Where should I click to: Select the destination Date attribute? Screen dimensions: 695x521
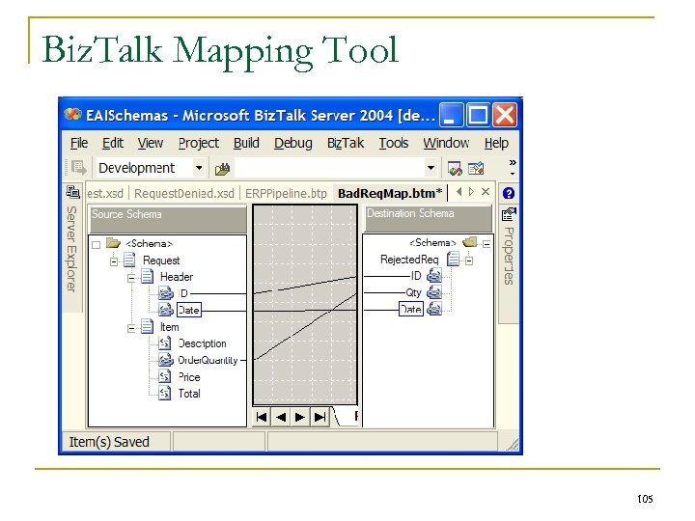click(x=411, y=310)
